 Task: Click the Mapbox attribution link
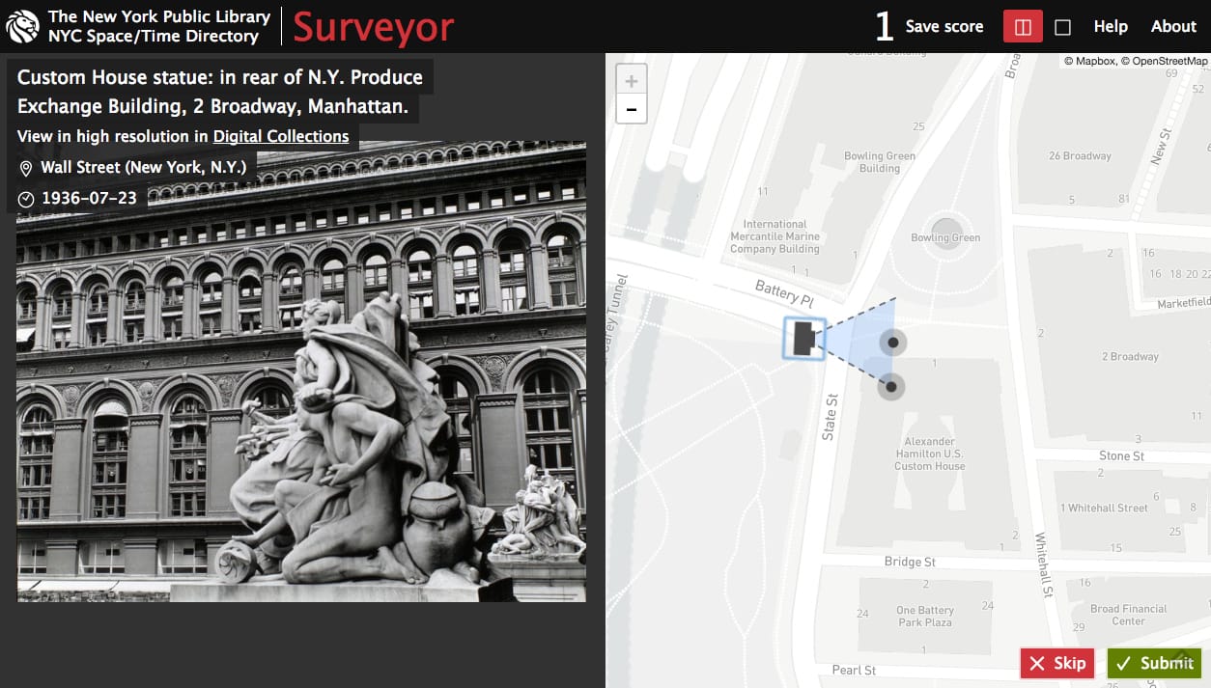pyautogui.click(x=1091, y=61)
